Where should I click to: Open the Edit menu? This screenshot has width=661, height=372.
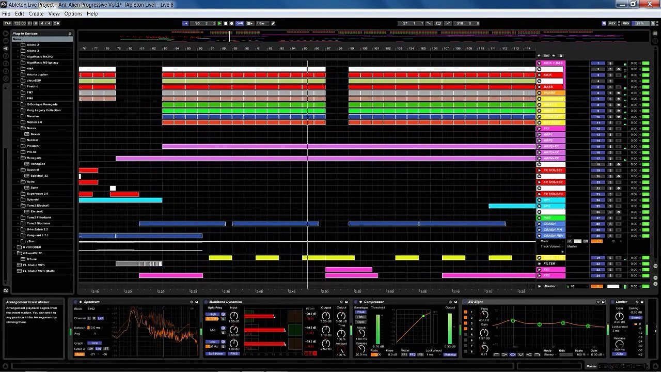(20, 13)
